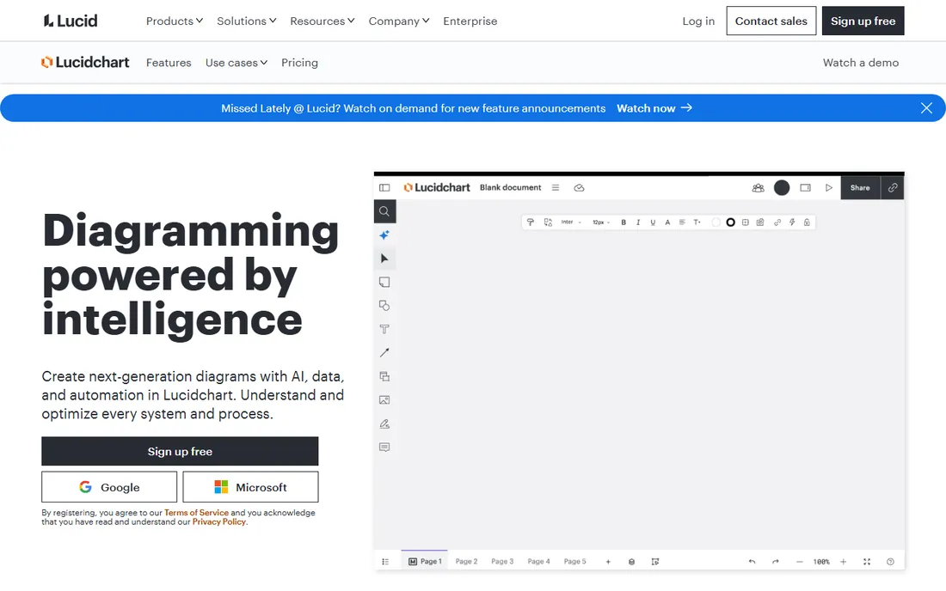
Task: Open the hamburger menu beside Blank document
Action: pyautogui.click(x=555, y=188)
